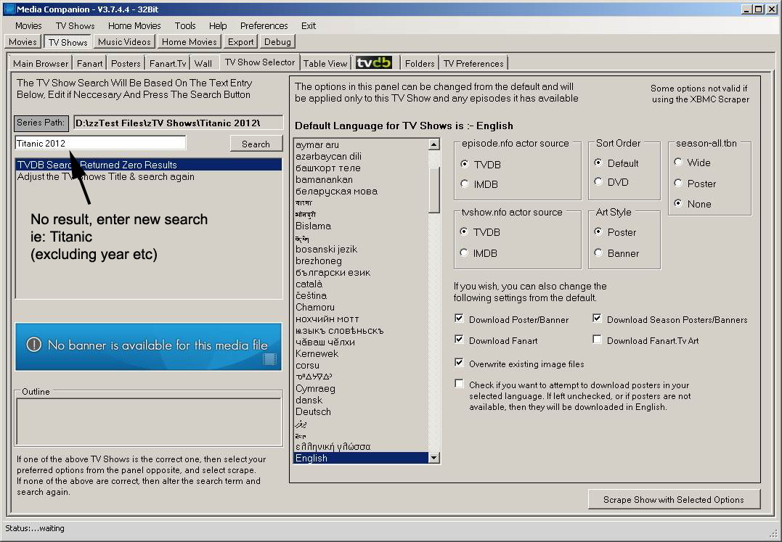Open the TV Preferences tab
The width and height of the screenshot is (782, 542).
pyautogui.click(x=474, y=63)
